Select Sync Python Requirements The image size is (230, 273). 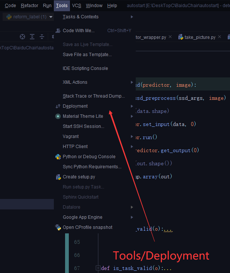[x=95, y=167]
